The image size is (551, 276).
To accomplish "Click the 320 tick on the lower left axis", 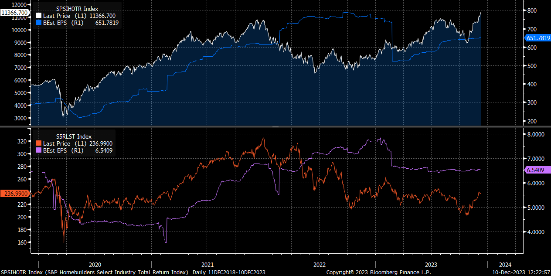I will tap(23, 142).
